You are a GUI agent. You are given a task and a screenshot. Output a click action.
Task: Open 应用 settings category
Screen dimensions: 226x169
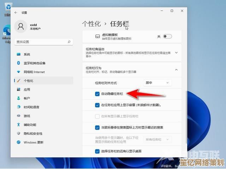[27, 90]
